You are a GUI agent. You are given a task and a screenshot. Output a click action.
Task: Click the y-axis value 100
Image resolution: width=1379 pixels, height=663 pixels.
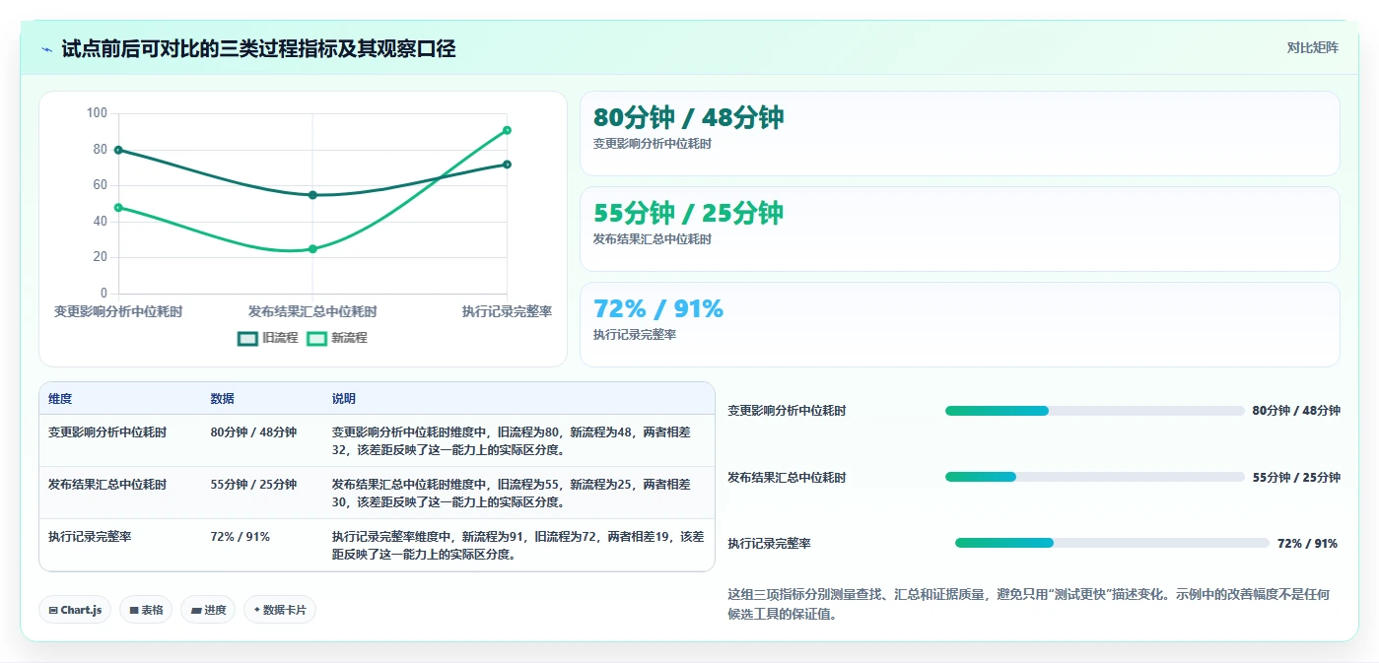point(97,113)
